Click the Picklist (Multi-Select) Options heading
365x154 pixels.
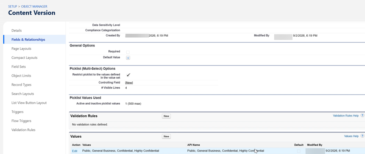click(92, 68)
